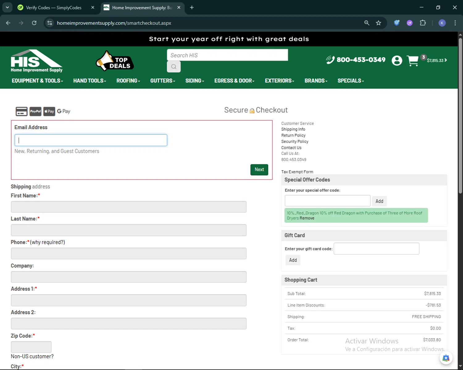The height and width of the screenshot is (370, 463).
Task: Click the Search HIS text box
Action: click(x=227, y=55)
